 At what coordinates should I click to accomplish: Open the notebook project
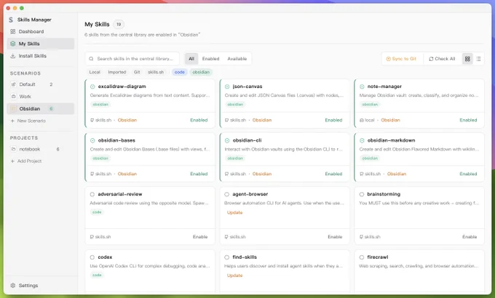41,149
